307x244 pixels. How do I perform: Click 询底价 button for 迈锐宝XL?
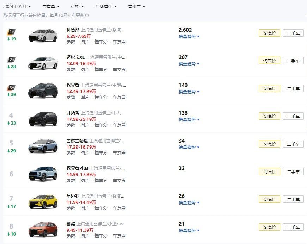[x=269, y=61]
